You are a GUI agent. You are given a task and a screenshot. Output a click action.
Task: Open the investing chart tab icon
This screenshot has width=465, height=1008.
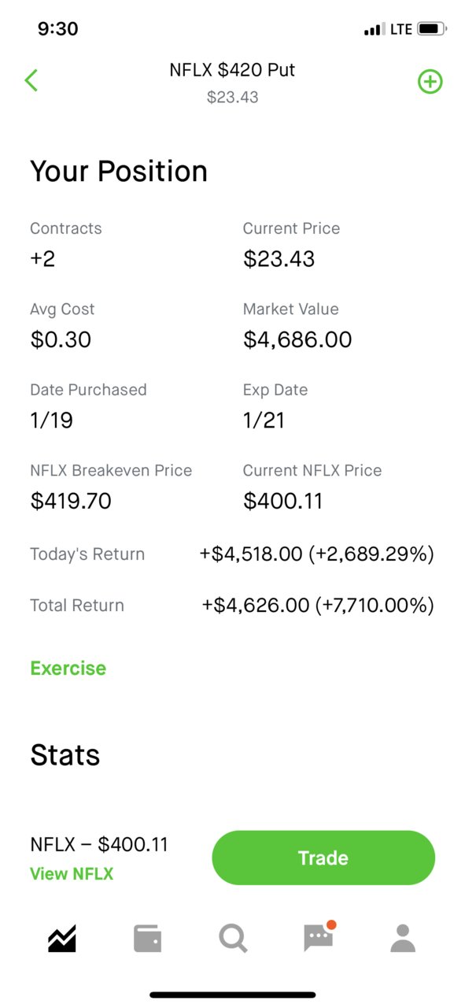(x=62, y=938)
